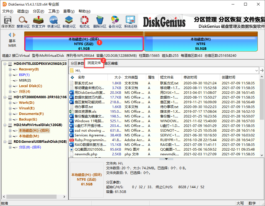
Task: Choose the 删除分区 delete partition icon
Action: point(100,22)
